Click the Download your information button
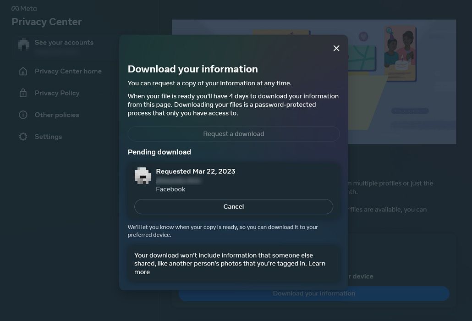Image resolution: width=472 pixels, height=321 pixels. pyautogui.click(x=314, y=293)
